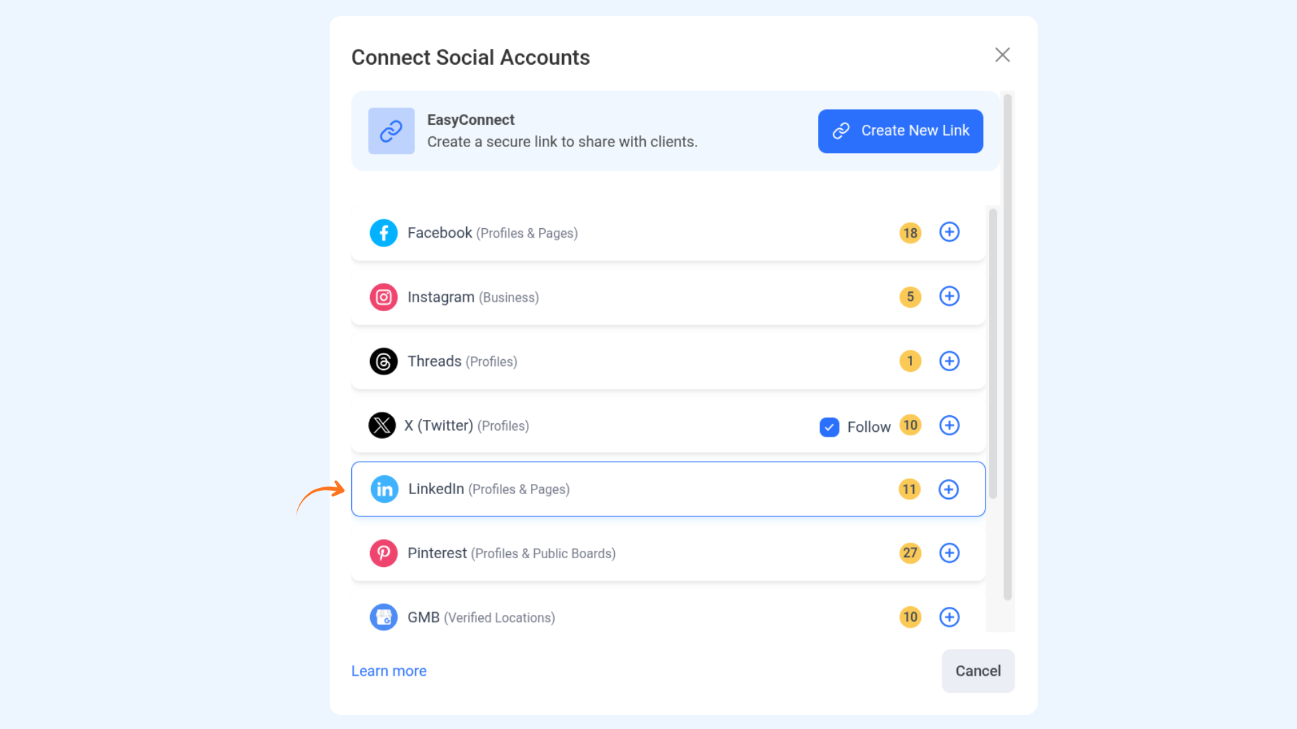Add a Facebook account with plus icon
Image resolution: width=1297 pixels, height=729 pixels.
tap(949, 232)
